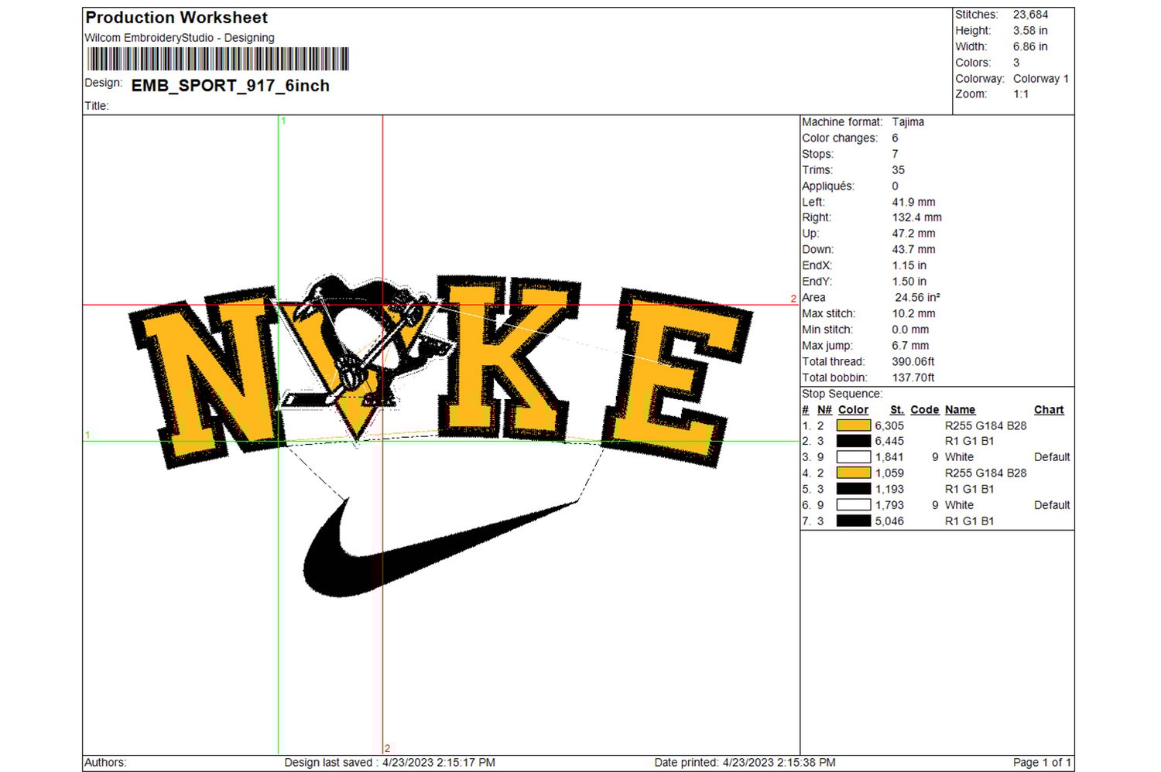Click the width value "6.86 in"

pyautogui.click(x=1030, y=46)
